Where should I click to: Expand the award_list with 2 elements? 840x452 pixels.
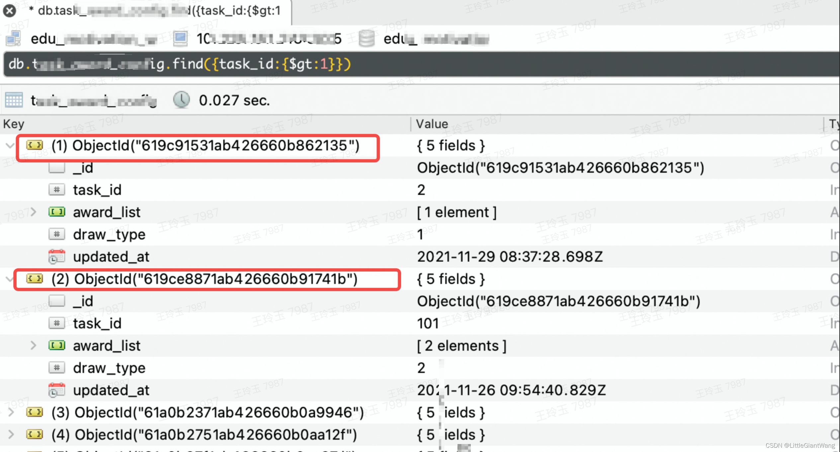(x=33, y=345)
